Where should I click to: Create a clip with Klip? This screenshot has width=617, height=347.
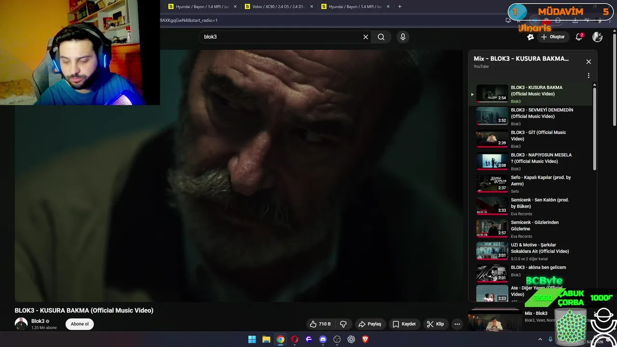[435, 324]
